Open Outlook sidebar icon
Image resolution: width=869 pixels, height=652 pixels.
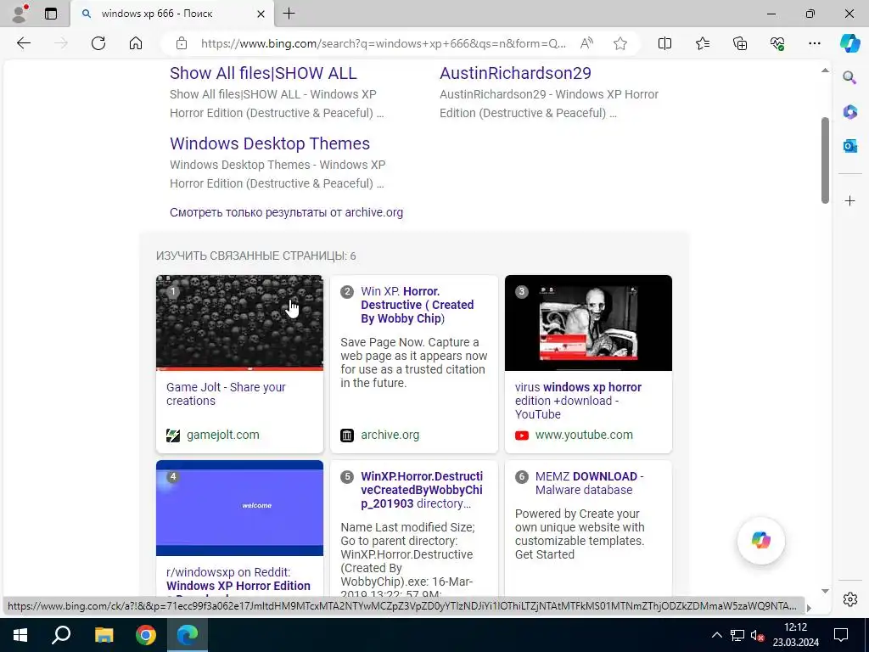pyautogui.click(x=849, y=146)
